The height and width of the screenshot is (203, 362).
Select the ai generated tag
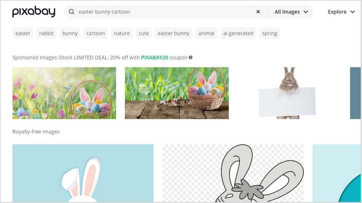[x=238, y=33]
